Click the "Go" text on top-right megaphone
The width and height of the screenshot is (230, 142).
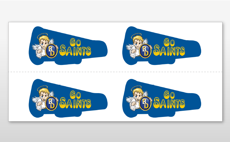pos(169,42)
